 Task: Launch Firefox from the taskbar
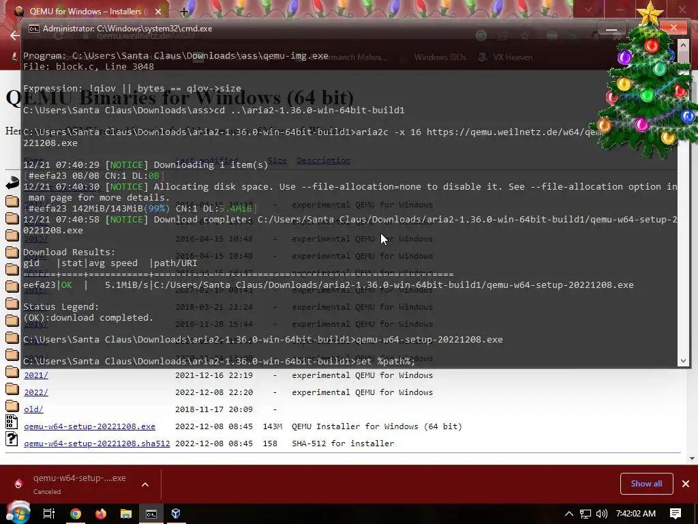click(x=101, y=514)
